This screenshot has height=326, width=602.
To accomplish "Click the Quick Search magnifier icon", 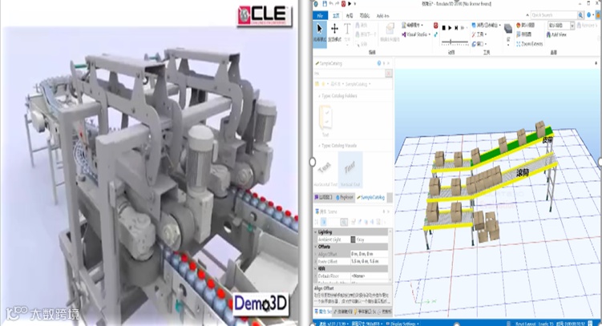I will tap(580, 15).
